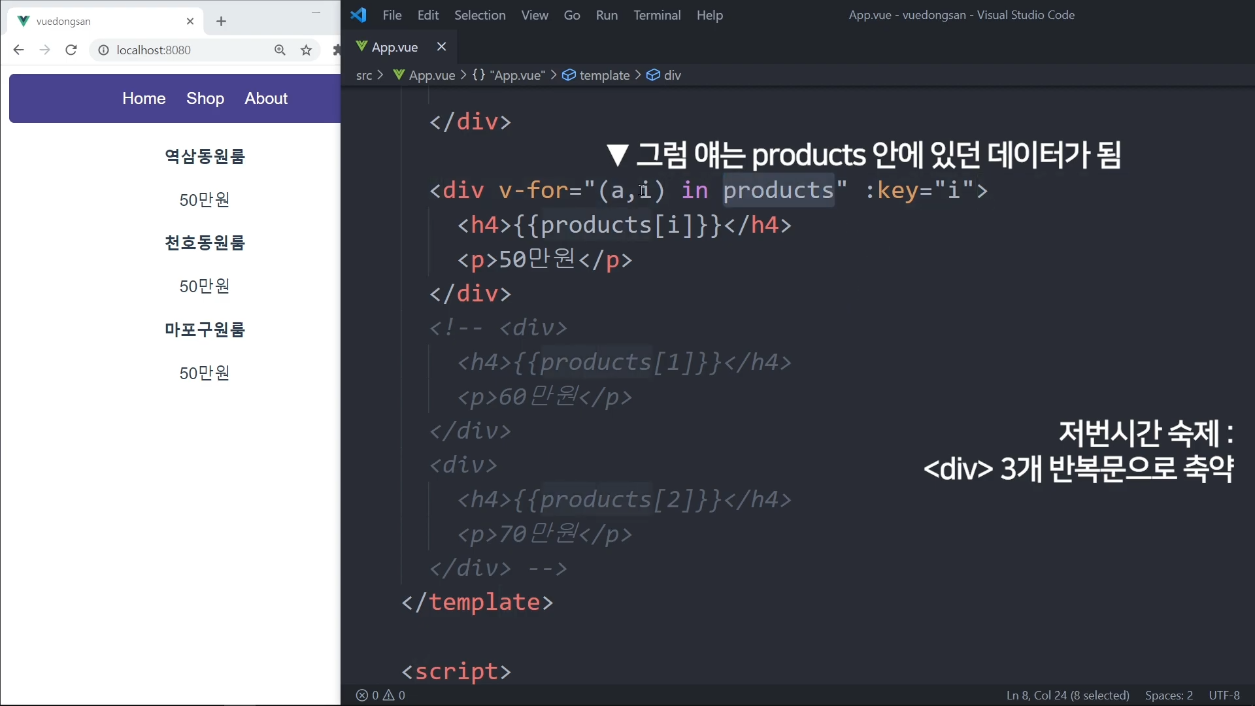Bookmark page with star icon
Screen dimensions: 1255x706
point(306,50)
